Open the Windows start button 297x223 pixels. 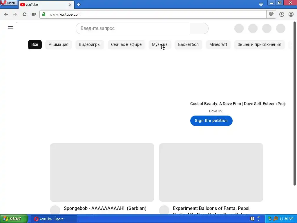(14, 219)
